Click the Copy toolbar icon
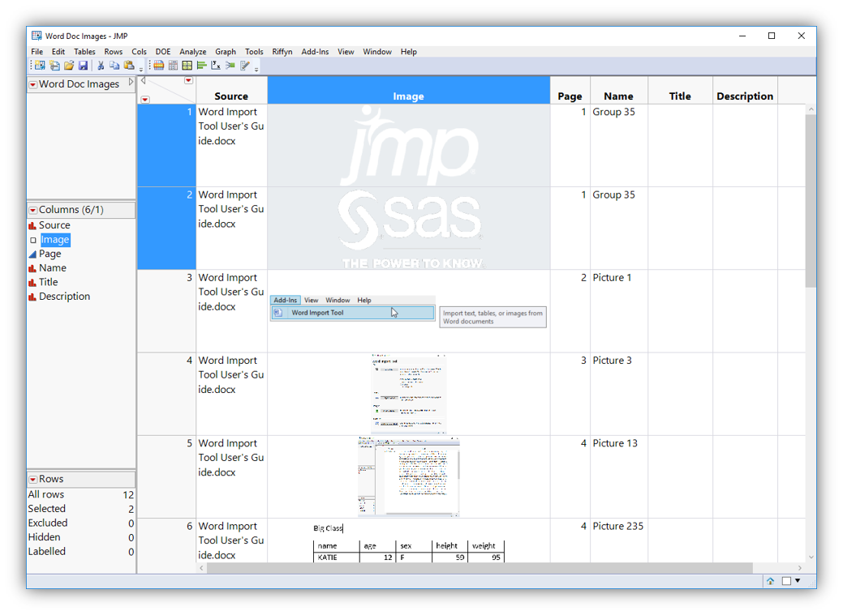This screenshot has width=843, height=615. pyautogui.click(x=114, y=66)
